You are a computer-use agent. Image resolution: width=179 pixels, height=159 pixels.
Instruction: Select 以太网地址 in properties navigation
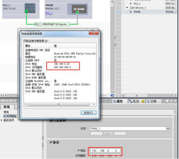coord(10,116)
